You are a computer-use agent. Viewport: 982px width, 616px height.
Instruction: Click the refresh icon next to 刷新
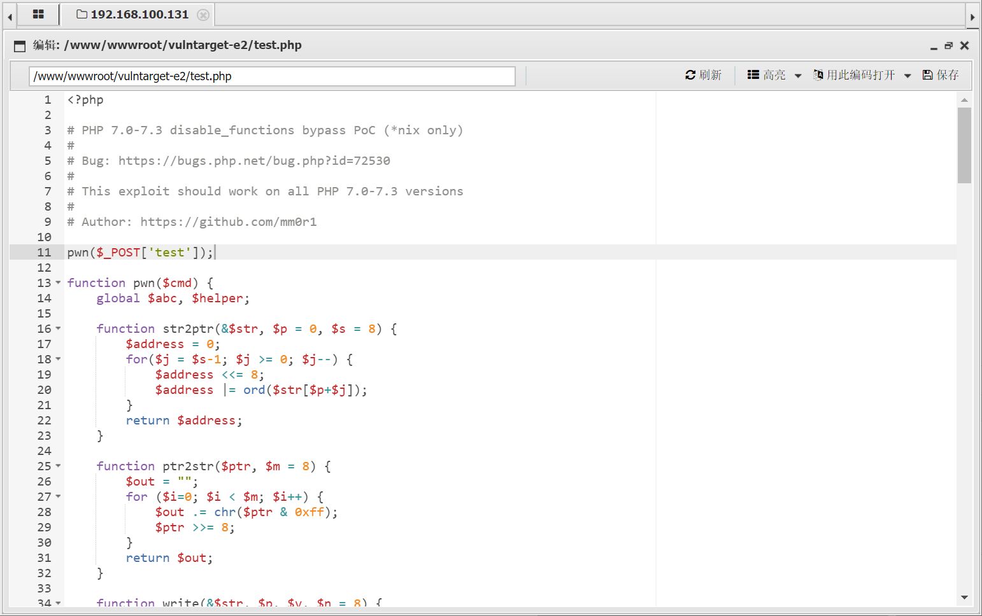coord(690,75)
